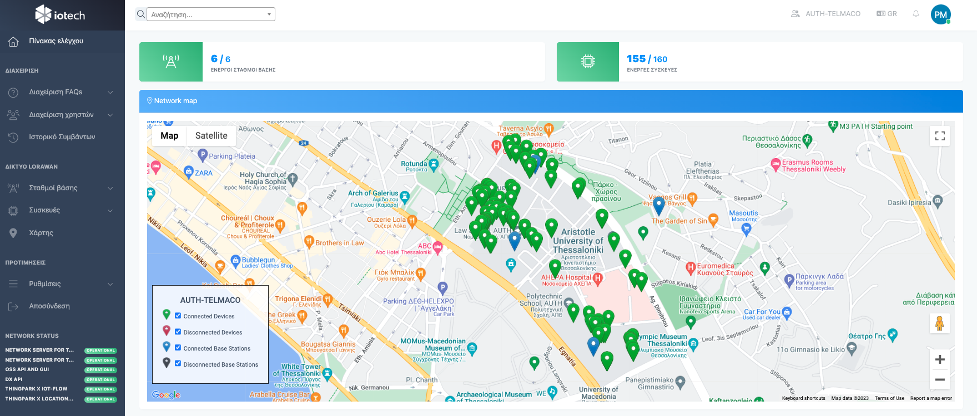Click 6 / 6 active base stations value
Viewport: 977px width, 416px height.
pos(220,59)
